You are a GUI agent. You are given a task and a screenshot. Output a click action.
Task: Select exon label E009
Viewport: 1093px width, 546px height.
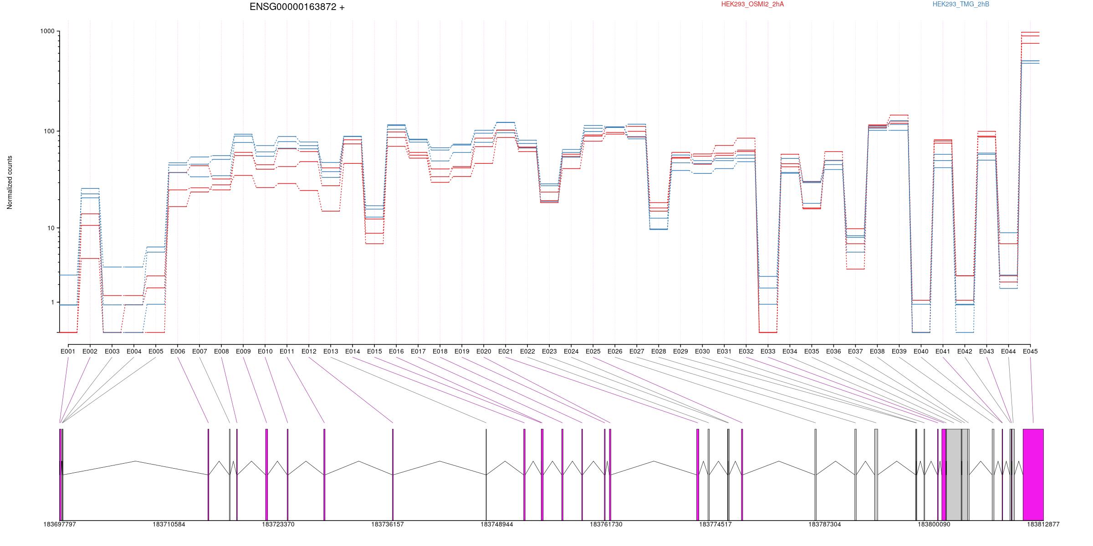243,351
